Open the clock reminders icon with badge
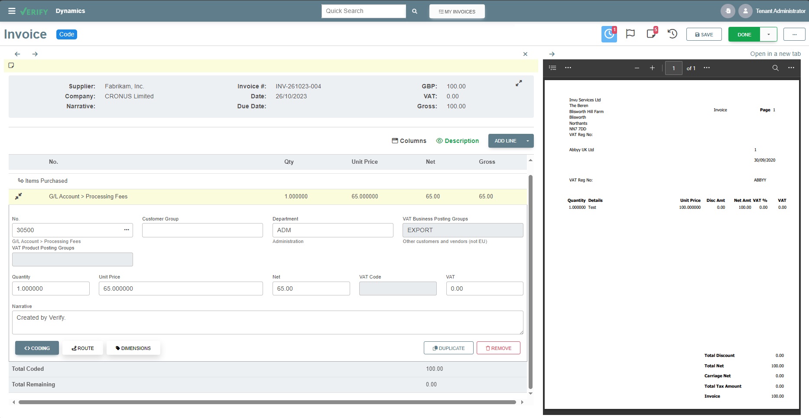Image resolution: width=809 pixels, height=418 pixels. [609, 34]
